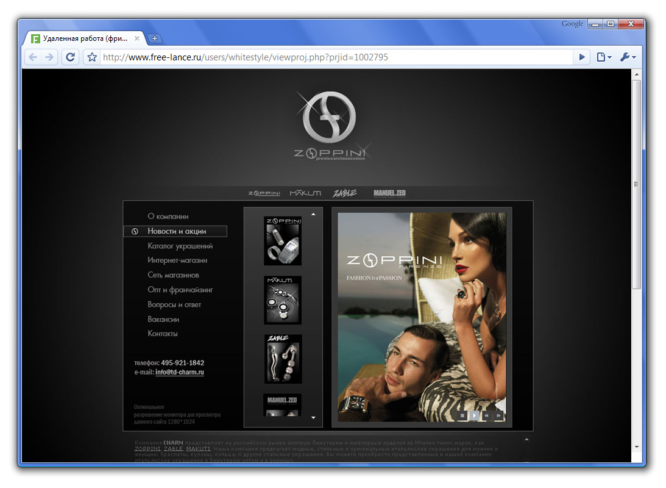Go to previous slide with rewind button
Image resolution: width=666 pixels, height=488 pixels.
pyautogui.click(x=486, y=415)
